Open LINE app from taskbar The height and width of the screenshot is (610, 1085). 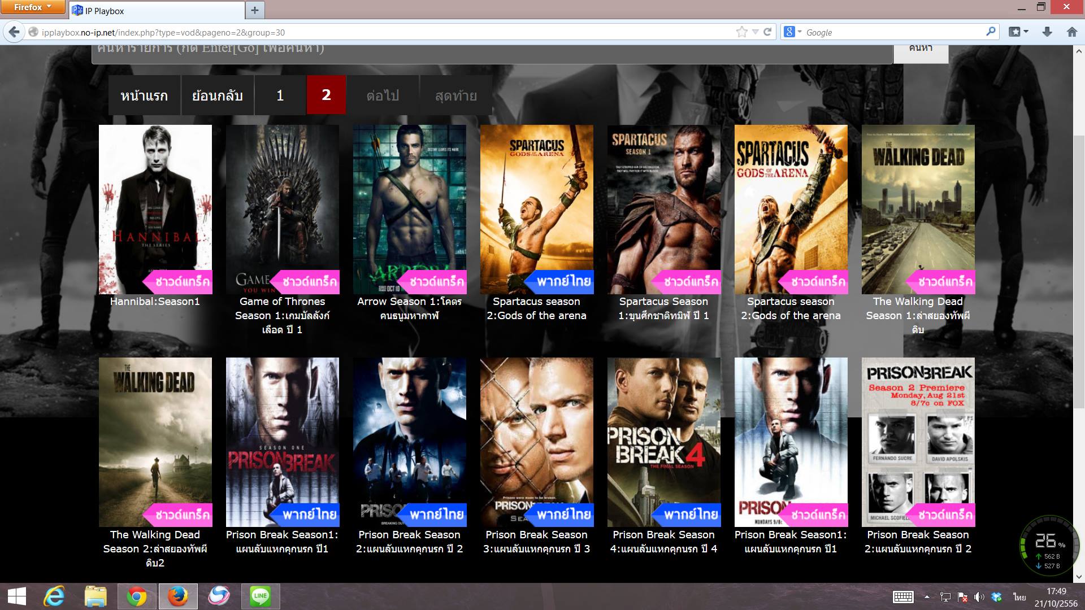pos(261,596)
